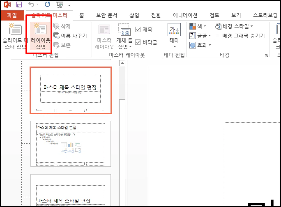Screen dimensions: 281x207
Task: Go to the 애니메이션 tab
Action: tap(185, 15)
